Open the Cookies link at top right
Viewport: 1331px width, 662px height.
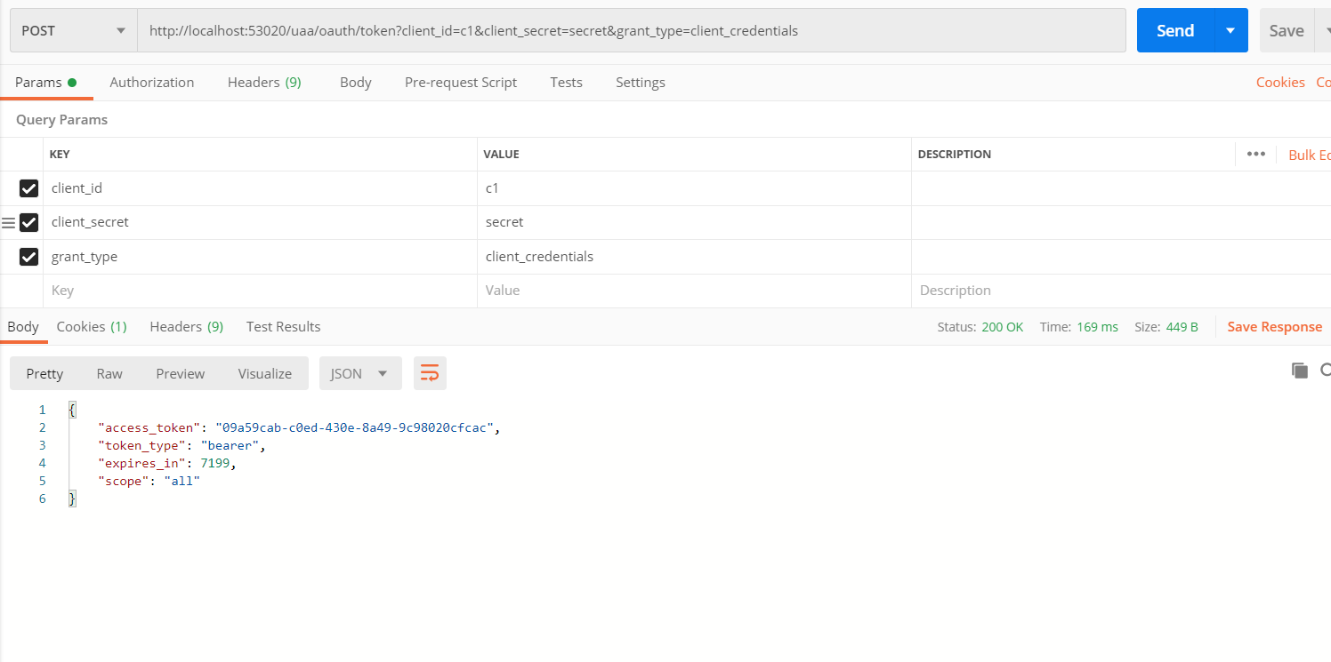[x=1280, y=83]
